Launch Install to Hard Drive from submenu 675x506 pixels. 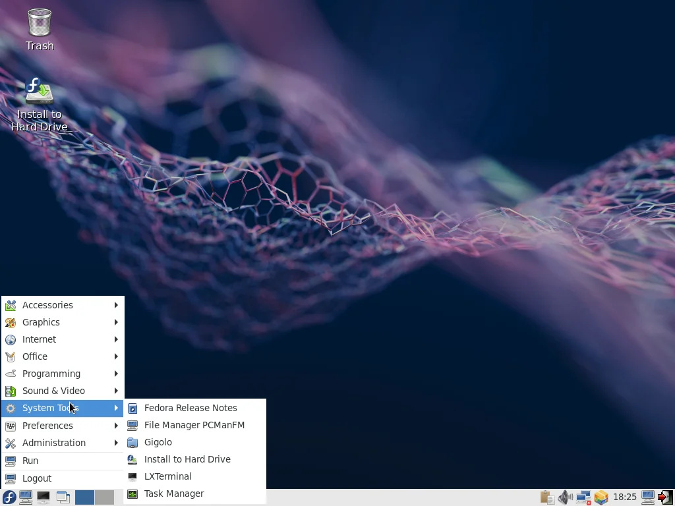pos(194,459)
